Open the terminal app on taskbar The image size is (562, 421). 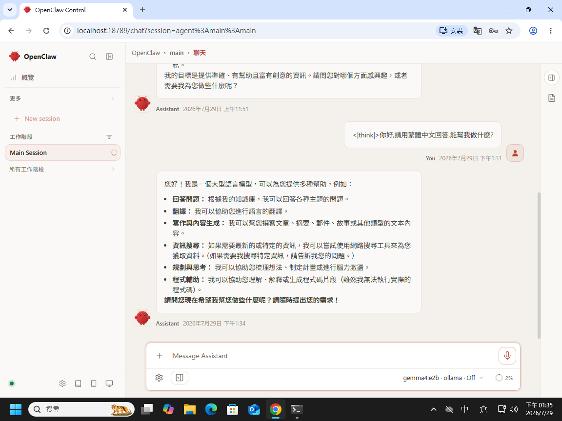click(x=297, y=409)
